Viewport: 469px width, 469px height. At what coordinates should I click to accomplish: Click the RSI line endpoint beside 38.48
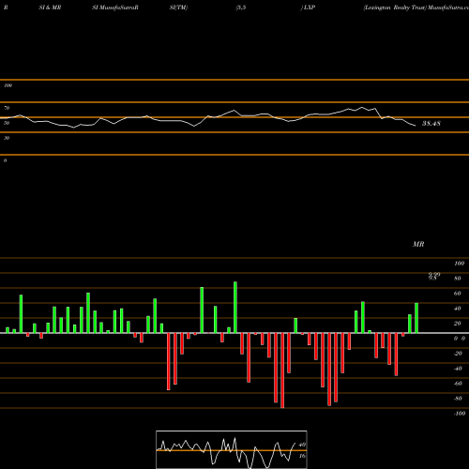pos(416,126)
